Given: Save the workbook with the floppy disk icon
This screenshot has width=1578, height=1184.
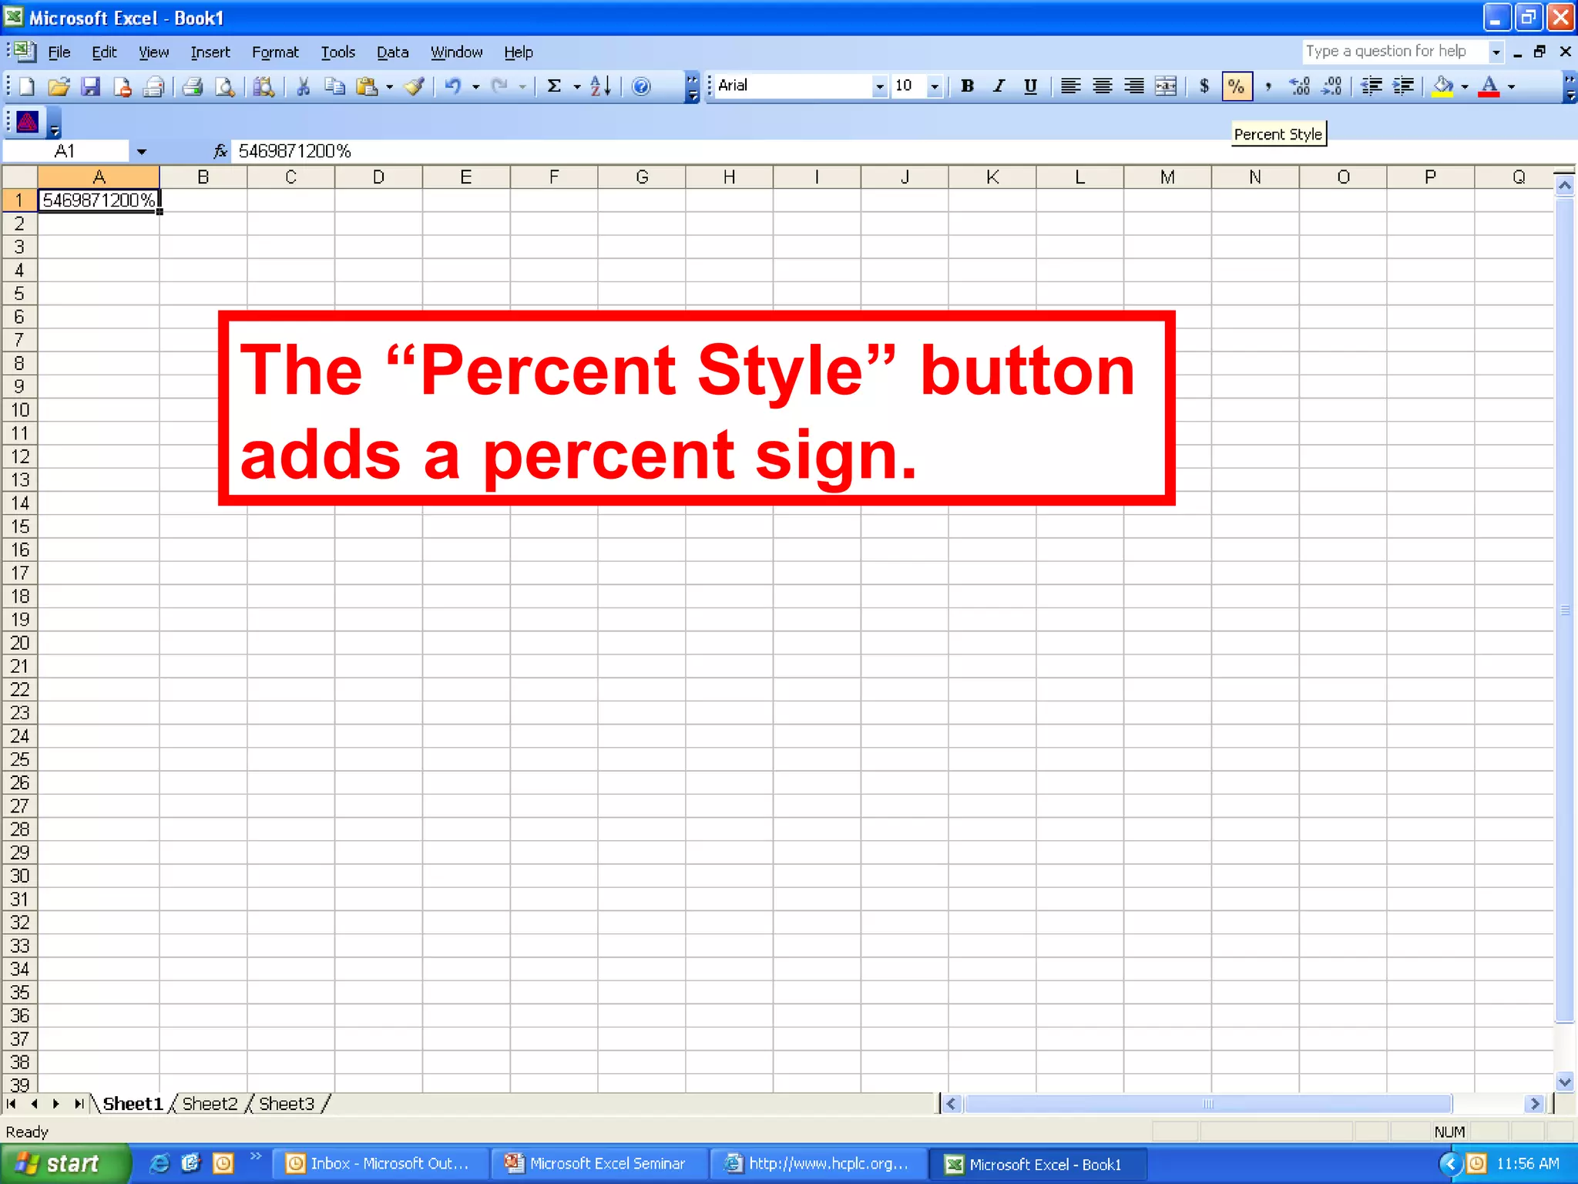Looking at the screenshot, I should pos(90,86).
